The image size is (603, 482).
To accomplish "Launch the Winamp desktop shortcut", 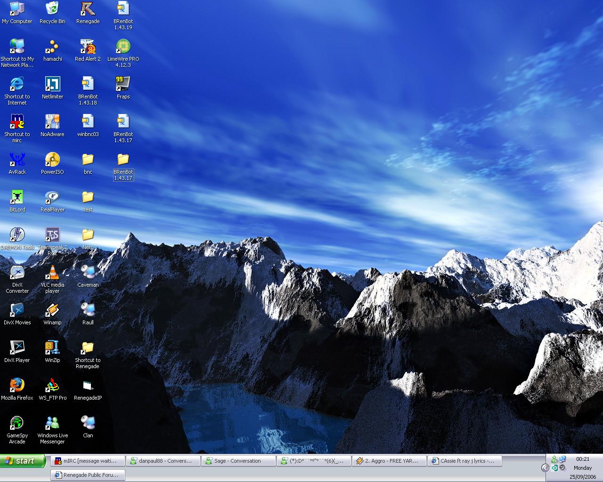I will coord(52,310).
